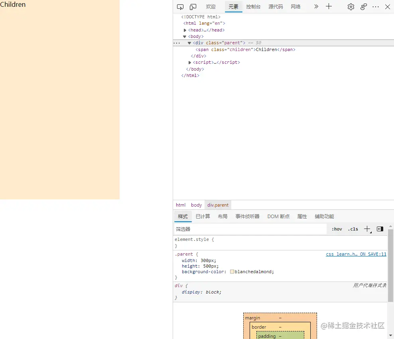Select html in breadcrumb

(x=181, y=205)
